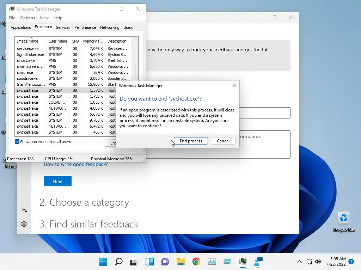
Task: Open volume tray icon
Action: point(318,262)
